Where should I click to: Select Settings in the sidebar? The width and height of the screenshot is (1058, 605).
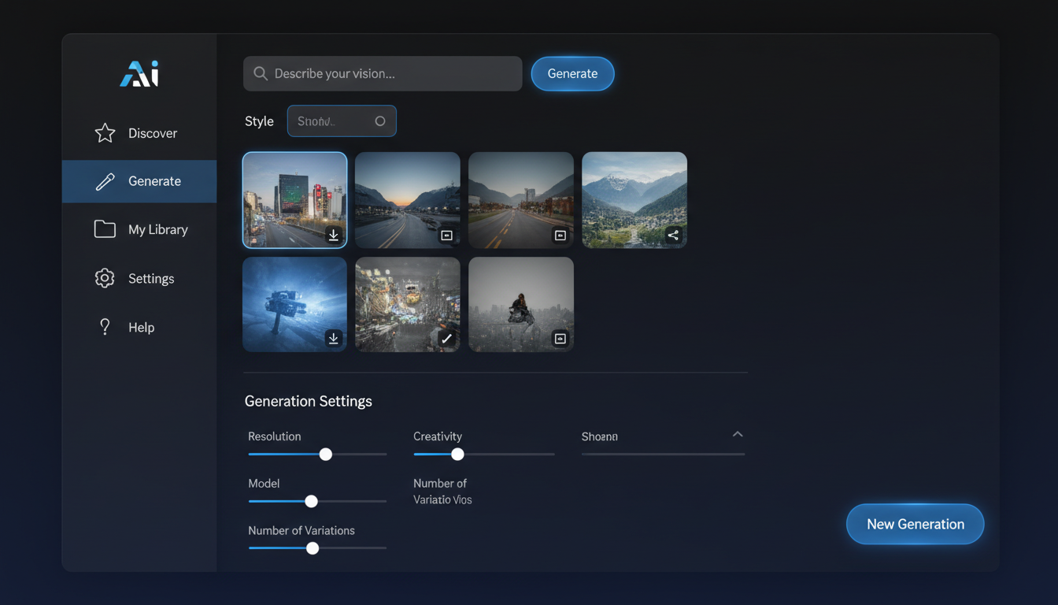tap(105, 277)
